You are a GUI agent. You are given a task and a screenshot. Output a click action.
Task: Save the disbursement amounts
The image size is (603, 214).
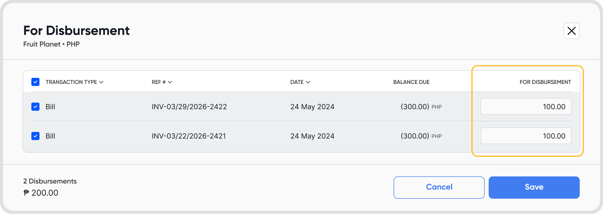pyautogui.click(x=534, y=187)
